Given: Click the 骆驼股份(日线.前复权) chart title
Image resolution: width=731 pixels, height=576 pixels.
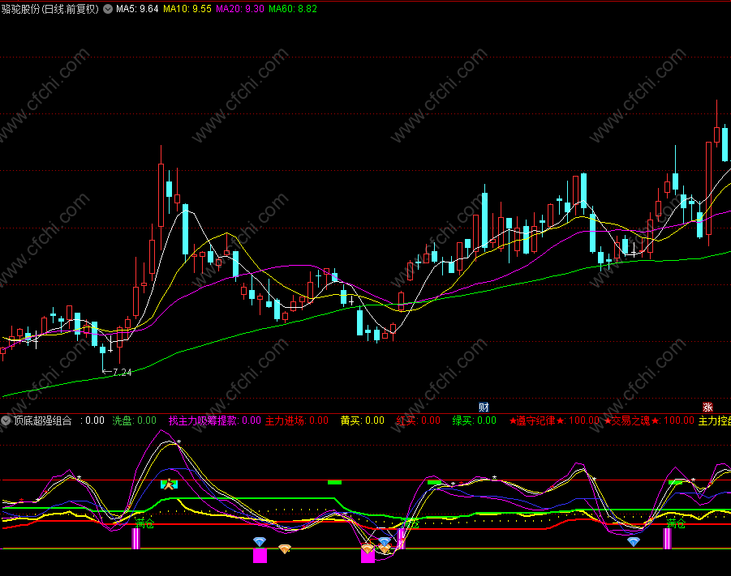Looking at the screenshot, I should click(x=49, y=9).
